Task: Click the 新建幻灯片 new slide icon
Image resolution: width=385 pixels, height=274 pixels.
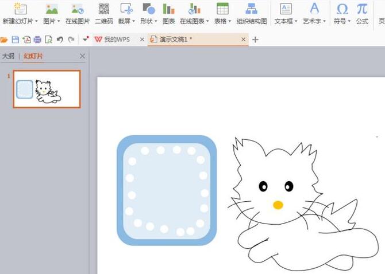Action: (20, 9)
